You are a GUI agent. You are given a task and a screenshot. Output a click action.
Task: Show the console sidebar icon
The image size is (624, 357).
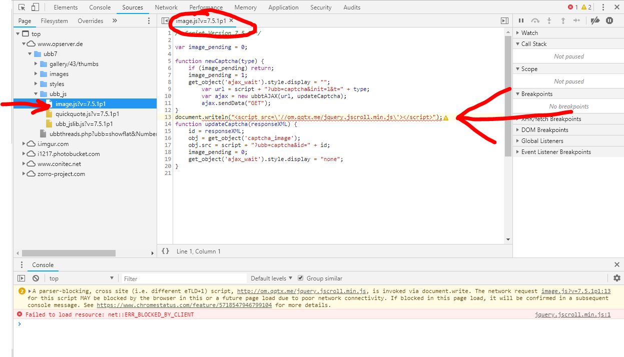22,278
